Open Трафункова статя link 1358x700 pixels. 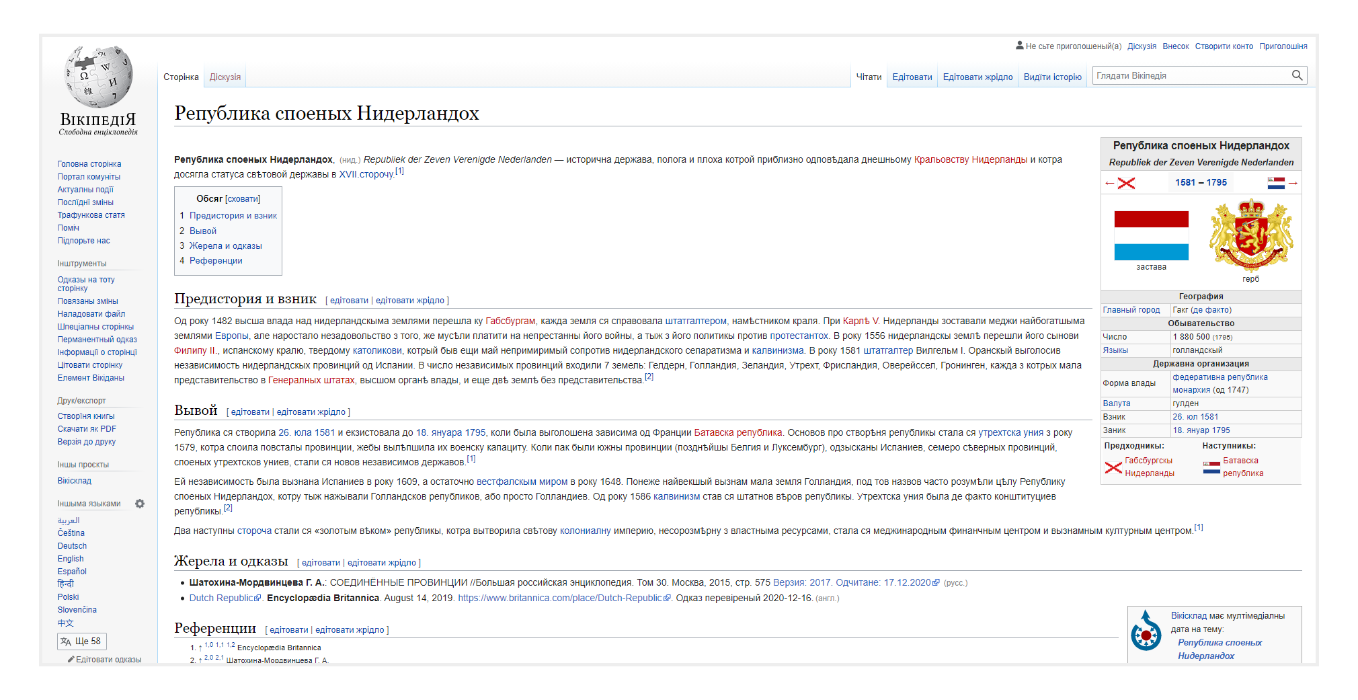91,215
